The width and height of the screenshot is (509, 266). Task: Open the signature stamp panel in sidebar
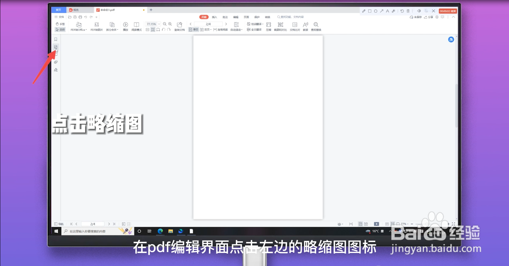tap(56, 70)
